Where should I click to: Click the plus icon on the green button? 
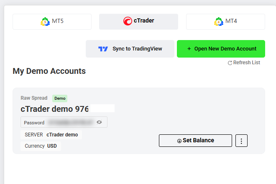click(189, 49)
